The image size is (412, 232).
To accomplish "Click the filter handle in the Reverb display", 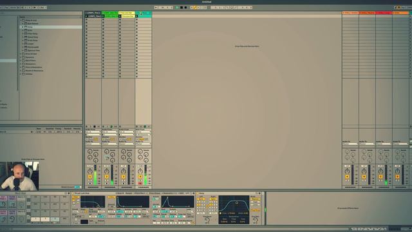I will (x=236, y=203).
